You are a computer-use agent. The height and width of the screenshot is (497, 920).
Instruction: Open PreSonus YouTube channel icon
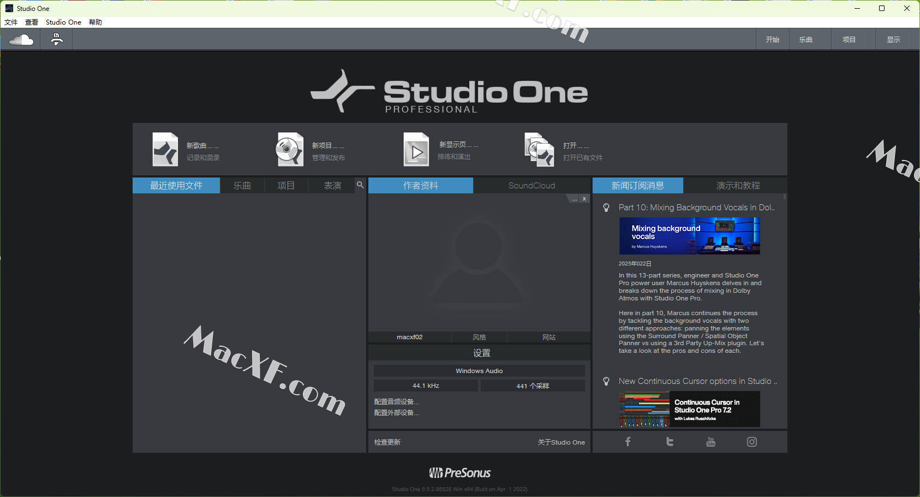tap(710, 442)
